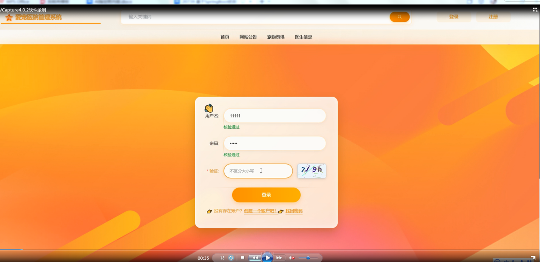
Task: Click the 校验通过 text under 密码
Action: [x=231, y=155]
